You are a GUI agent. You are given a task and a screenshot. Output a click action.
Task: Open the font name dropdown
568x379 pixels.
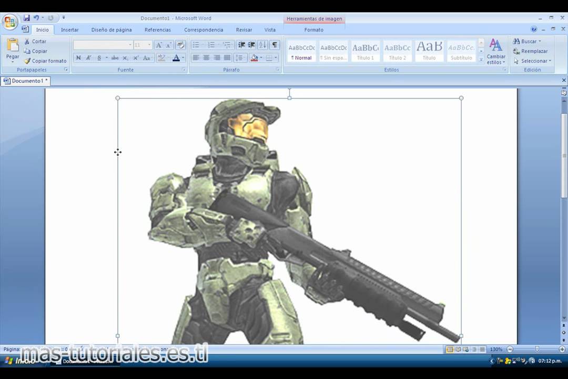130,45
